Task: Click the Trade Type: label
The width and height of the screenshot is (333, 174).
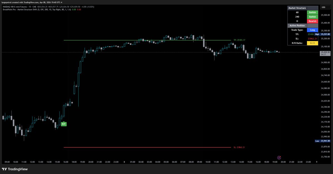Action: click(x=297, y=30)
